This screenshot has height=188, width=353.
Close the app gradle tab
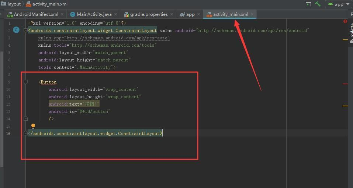(x=198, y=14)
